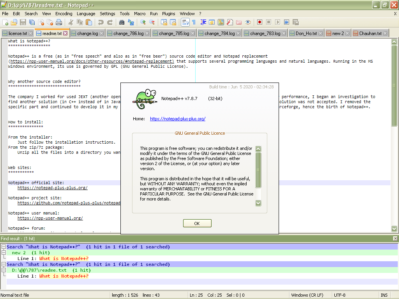Click the Close document toolbar icon
399x299 pixels.
click(41, 22)
